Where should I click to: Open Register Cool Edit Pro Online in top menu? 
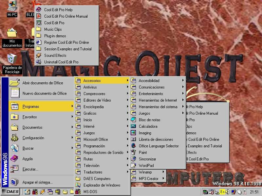(67, 42)
